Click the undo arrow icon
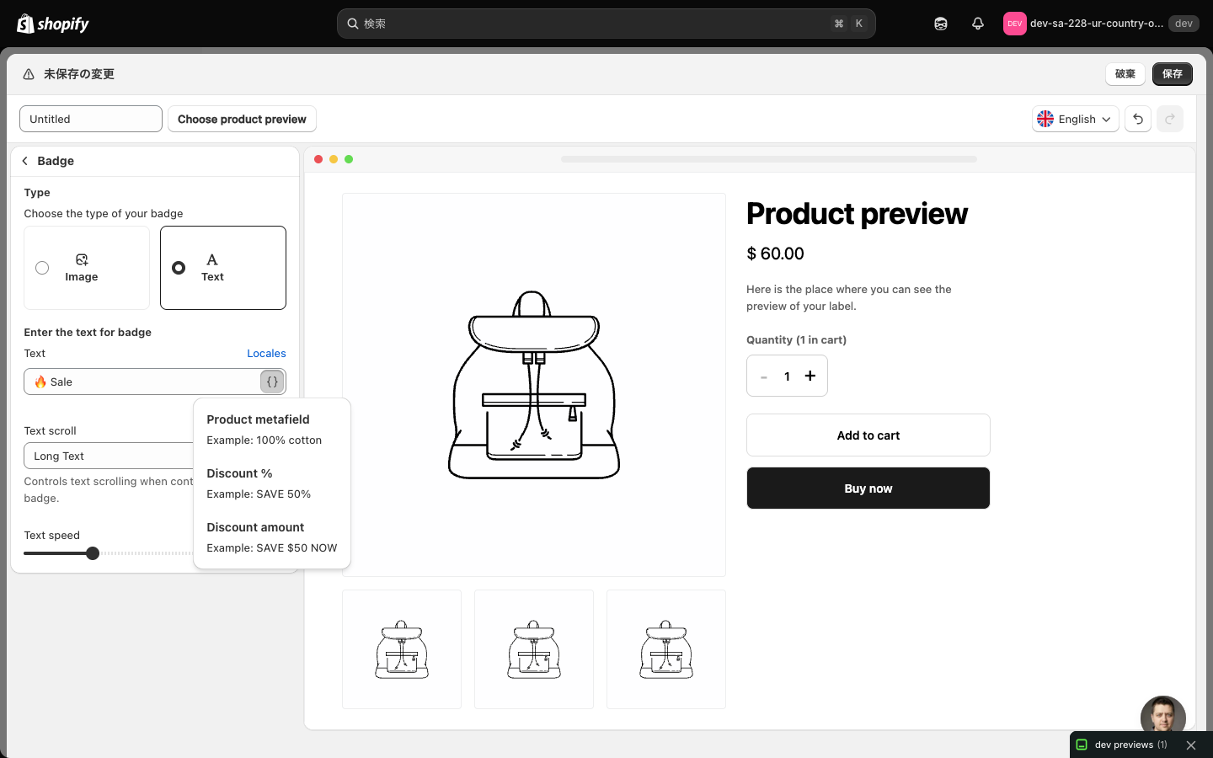1213x758 pixels. tap(1138, 119)
